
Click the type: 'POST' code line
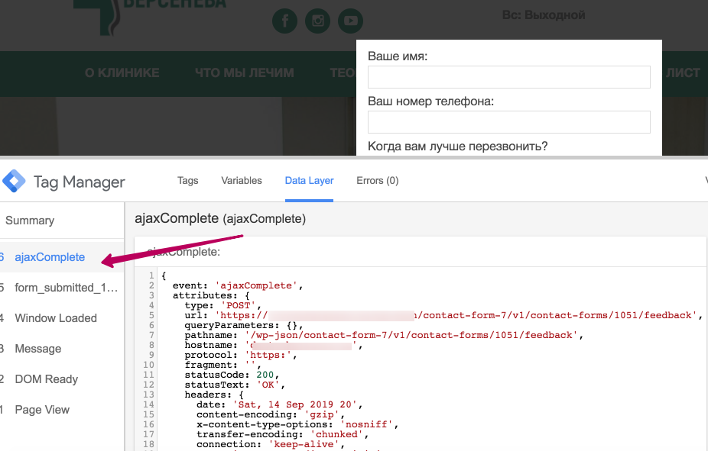[x=222, y=305]
